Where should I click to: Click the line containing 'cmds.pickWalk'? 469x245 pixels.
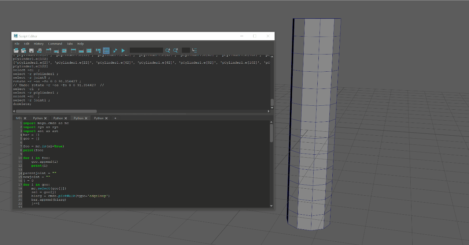[x=71, y=196]
